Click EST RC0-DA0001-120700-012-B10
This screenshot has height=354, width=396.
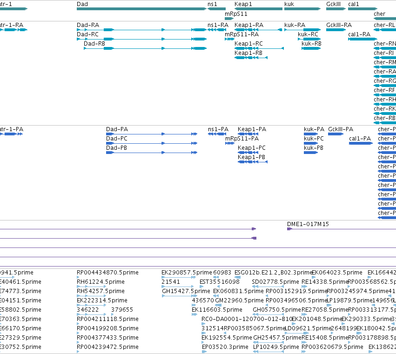coord(247,320)
